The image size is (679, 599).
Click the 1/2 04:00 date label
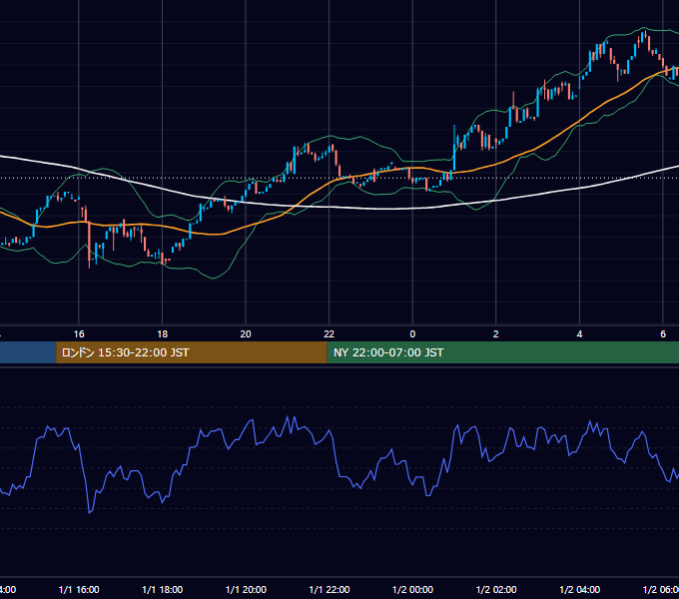580,589
